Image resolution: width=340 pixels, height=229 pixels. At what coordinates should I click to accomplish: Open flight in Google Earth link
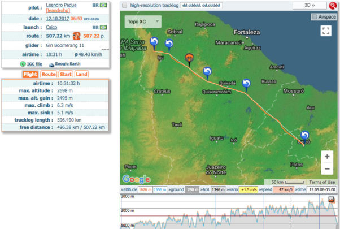[x=67, y=64]
